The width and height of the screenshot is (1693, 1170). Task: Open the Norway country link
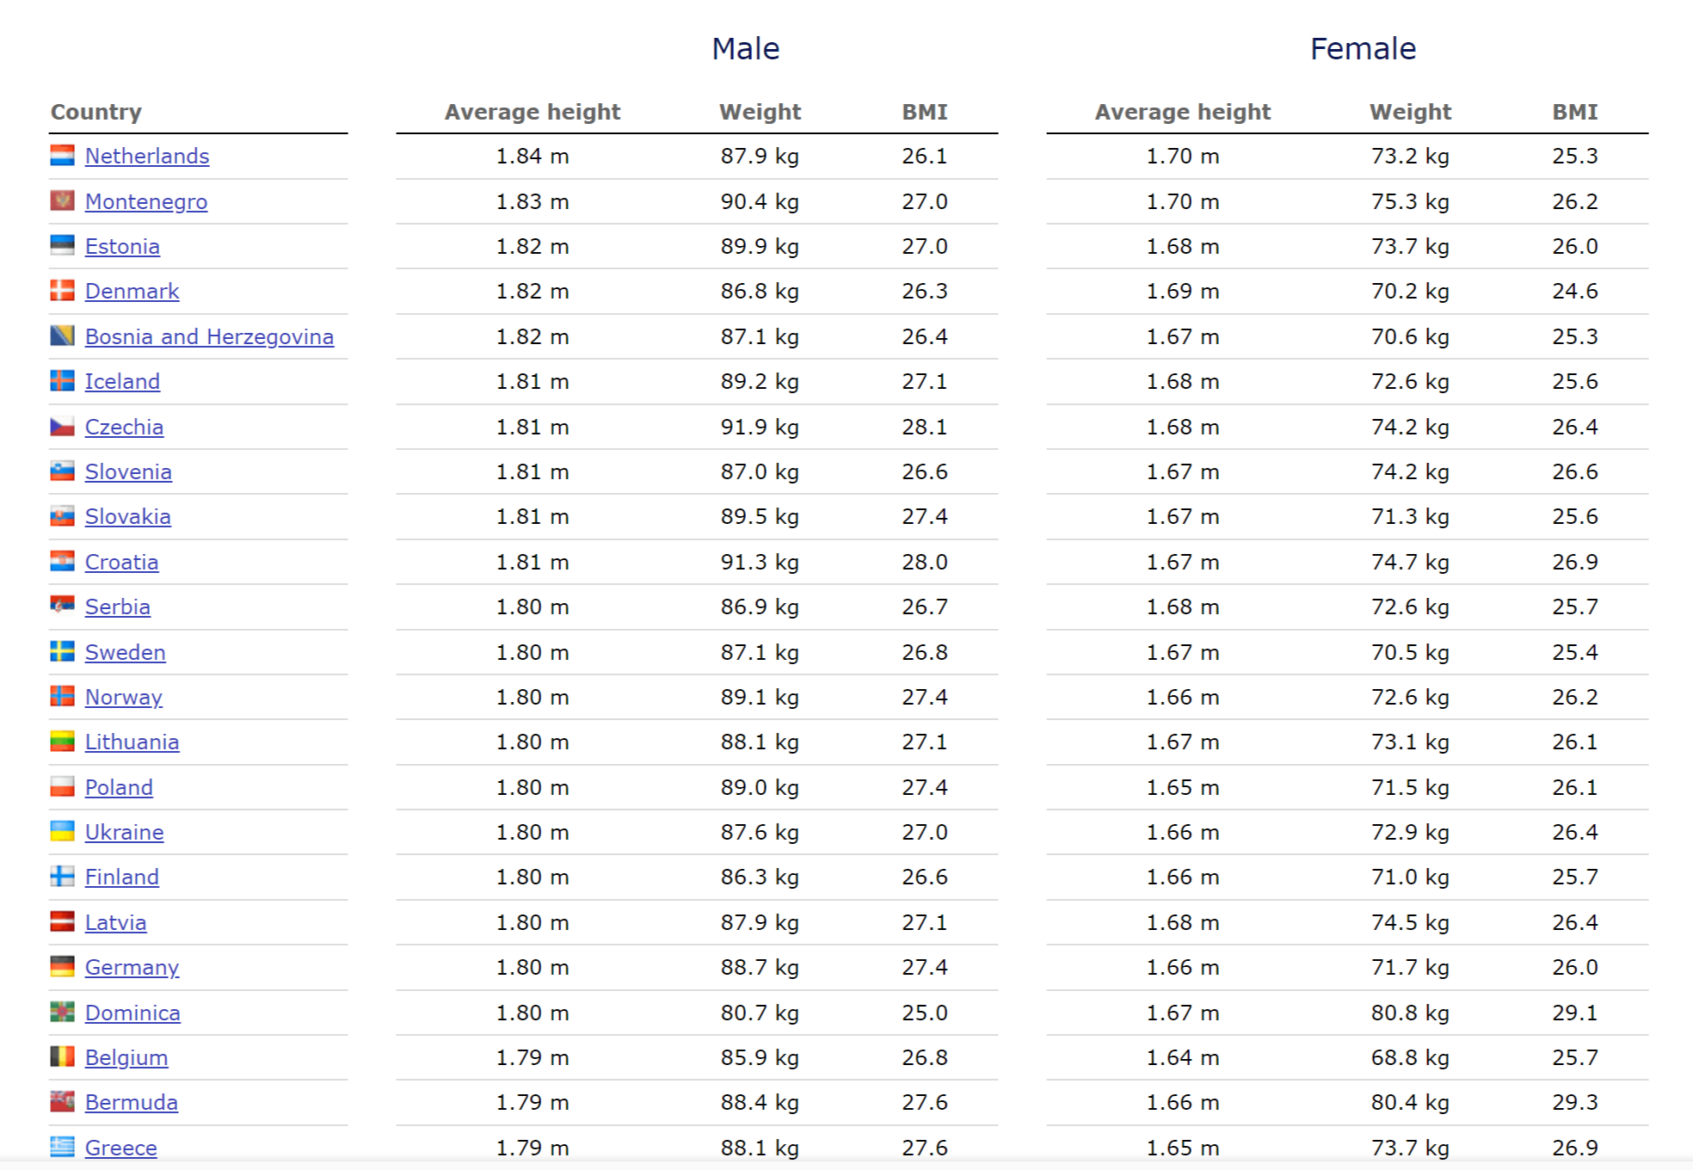(123, 697)
